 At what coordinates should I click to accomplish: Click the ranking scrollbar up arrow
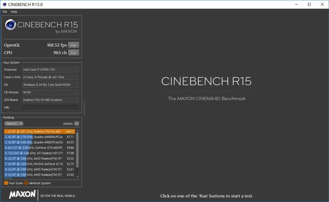77,130
